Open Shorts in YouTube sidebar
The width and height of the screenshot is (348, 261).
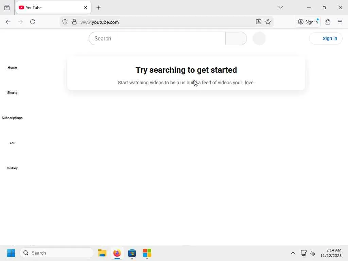click(12, 92)
